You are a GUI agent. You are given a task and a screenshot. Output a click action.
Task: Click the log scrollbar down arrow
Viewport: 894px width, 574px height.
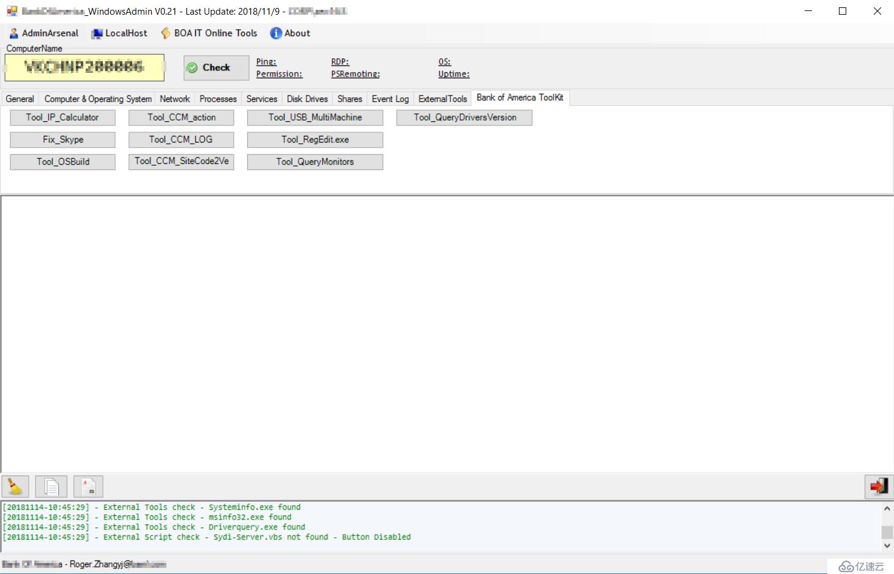point(887,545)
